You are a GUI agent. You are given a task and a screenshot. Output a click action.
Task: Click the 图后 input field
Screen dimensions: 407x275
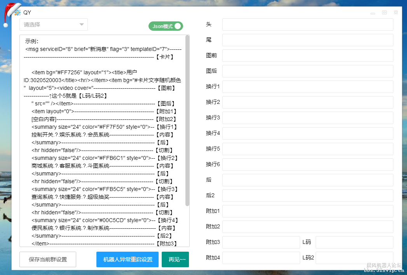307,71
